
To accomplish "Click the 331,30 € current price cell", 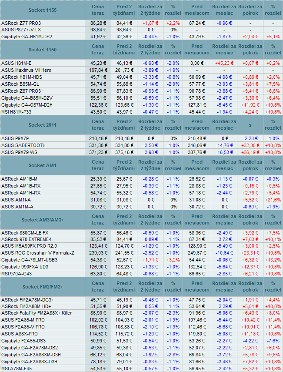I will coord(98,145).
